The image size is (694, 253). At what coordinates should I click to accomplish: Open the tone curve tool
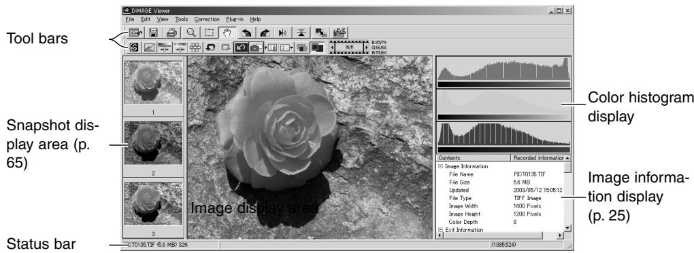(149, 47)
